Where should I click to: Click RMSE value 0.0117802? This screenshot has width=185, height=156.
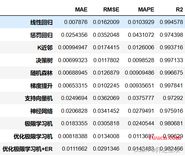point(106,60)
